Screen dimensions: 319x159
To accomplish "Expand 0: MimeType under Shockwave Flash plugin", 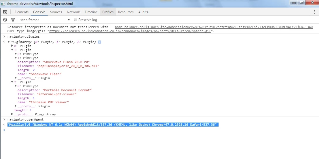I will [16, 54].
